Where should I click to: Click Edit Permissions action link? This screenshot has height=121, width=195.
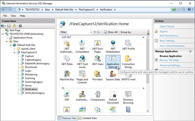169,36
